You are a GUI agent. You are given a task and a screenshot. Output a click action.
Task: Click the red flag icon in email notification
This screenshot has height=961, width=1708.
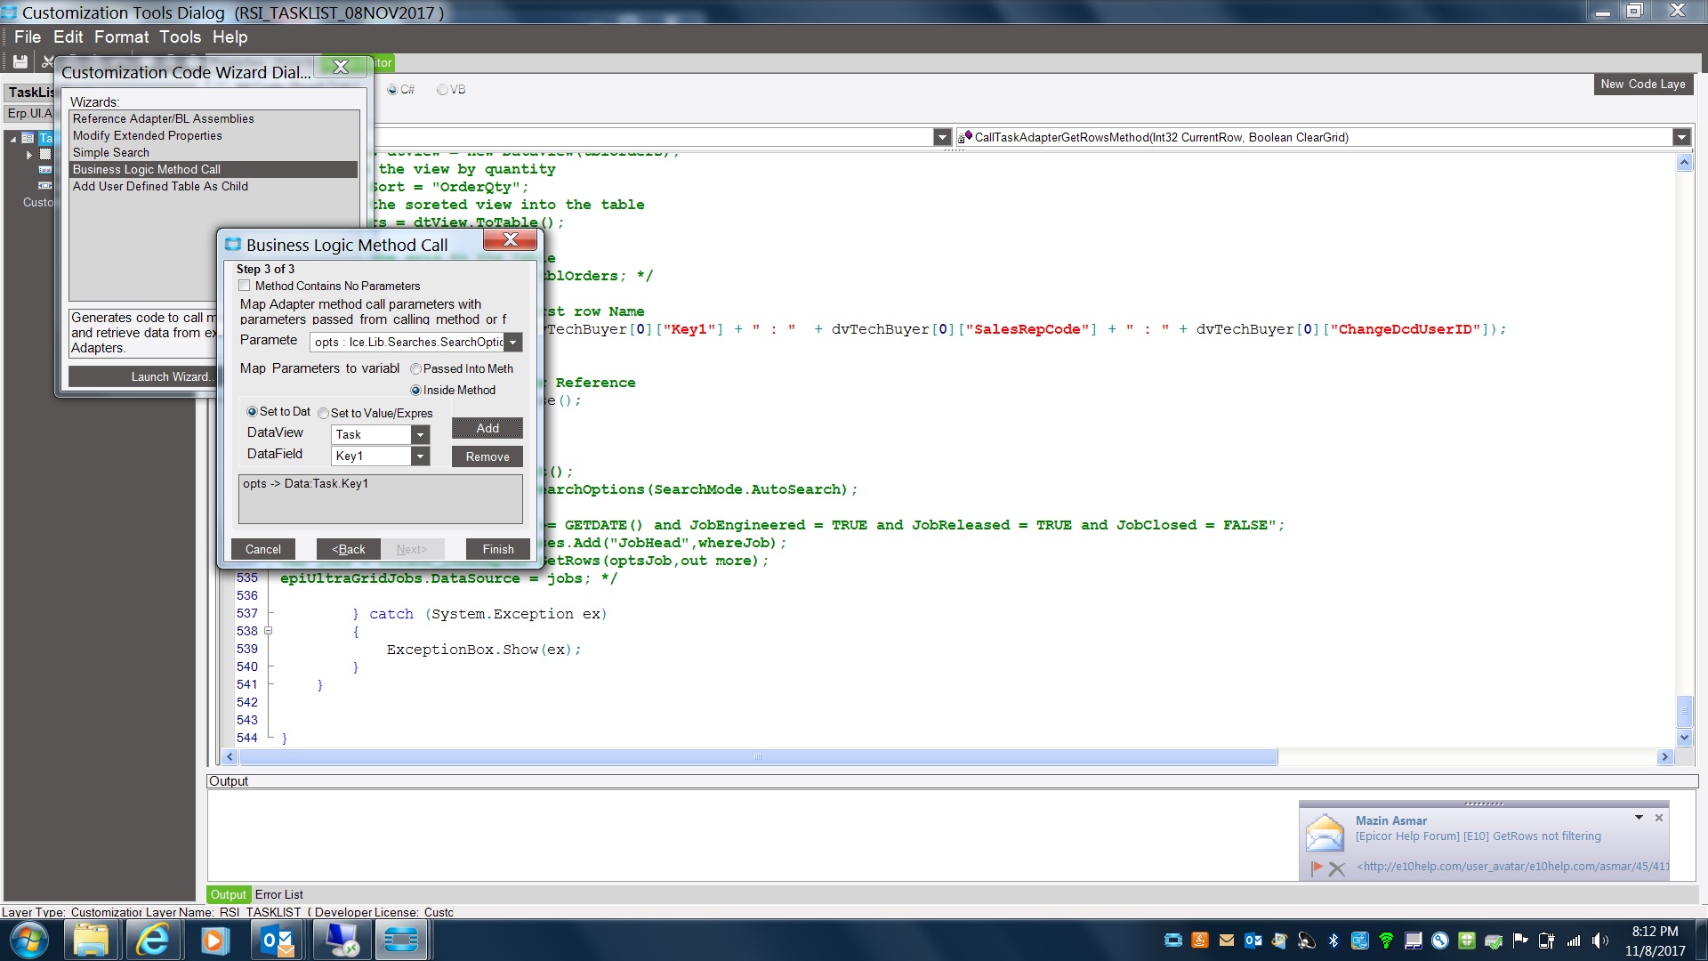click(x=1317, y=868)
